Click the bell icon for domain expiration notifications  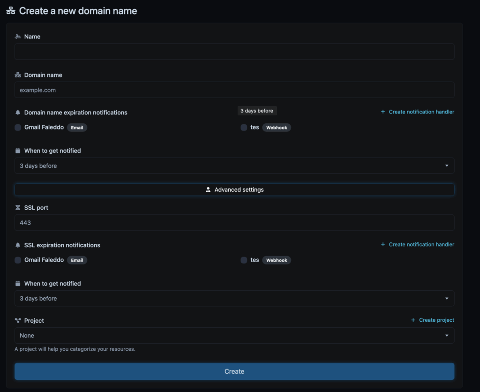(18, 113)
